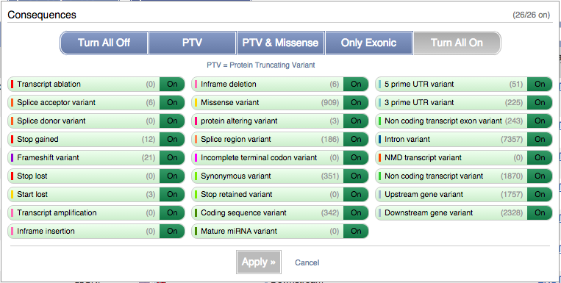The image size is (561, 283).
Task: Click the Start lost label
Action: click(32, 194)
